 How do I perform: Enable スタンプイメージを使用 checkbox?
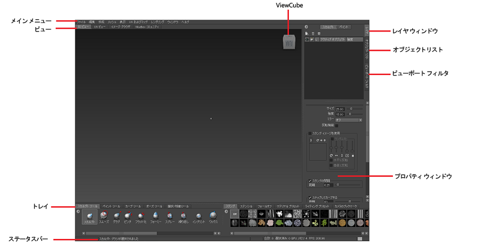point(310,134)
